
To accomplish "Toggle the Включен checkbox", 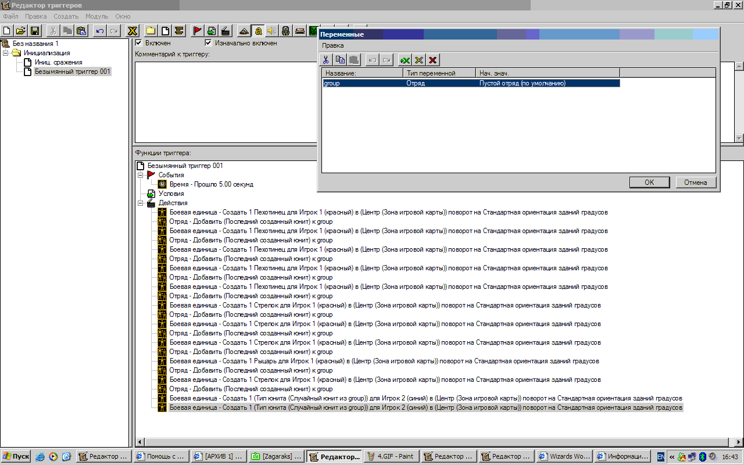I will (138, 43).
